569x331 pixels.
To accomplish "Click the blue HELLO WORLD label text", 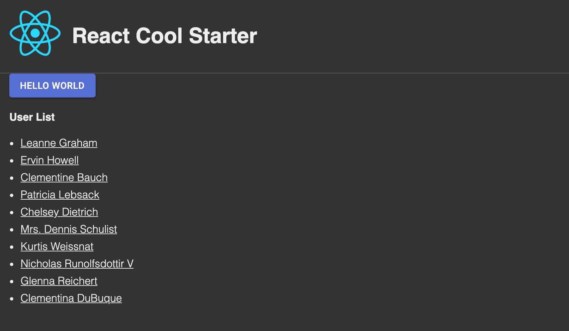I will tap(52, 86).
